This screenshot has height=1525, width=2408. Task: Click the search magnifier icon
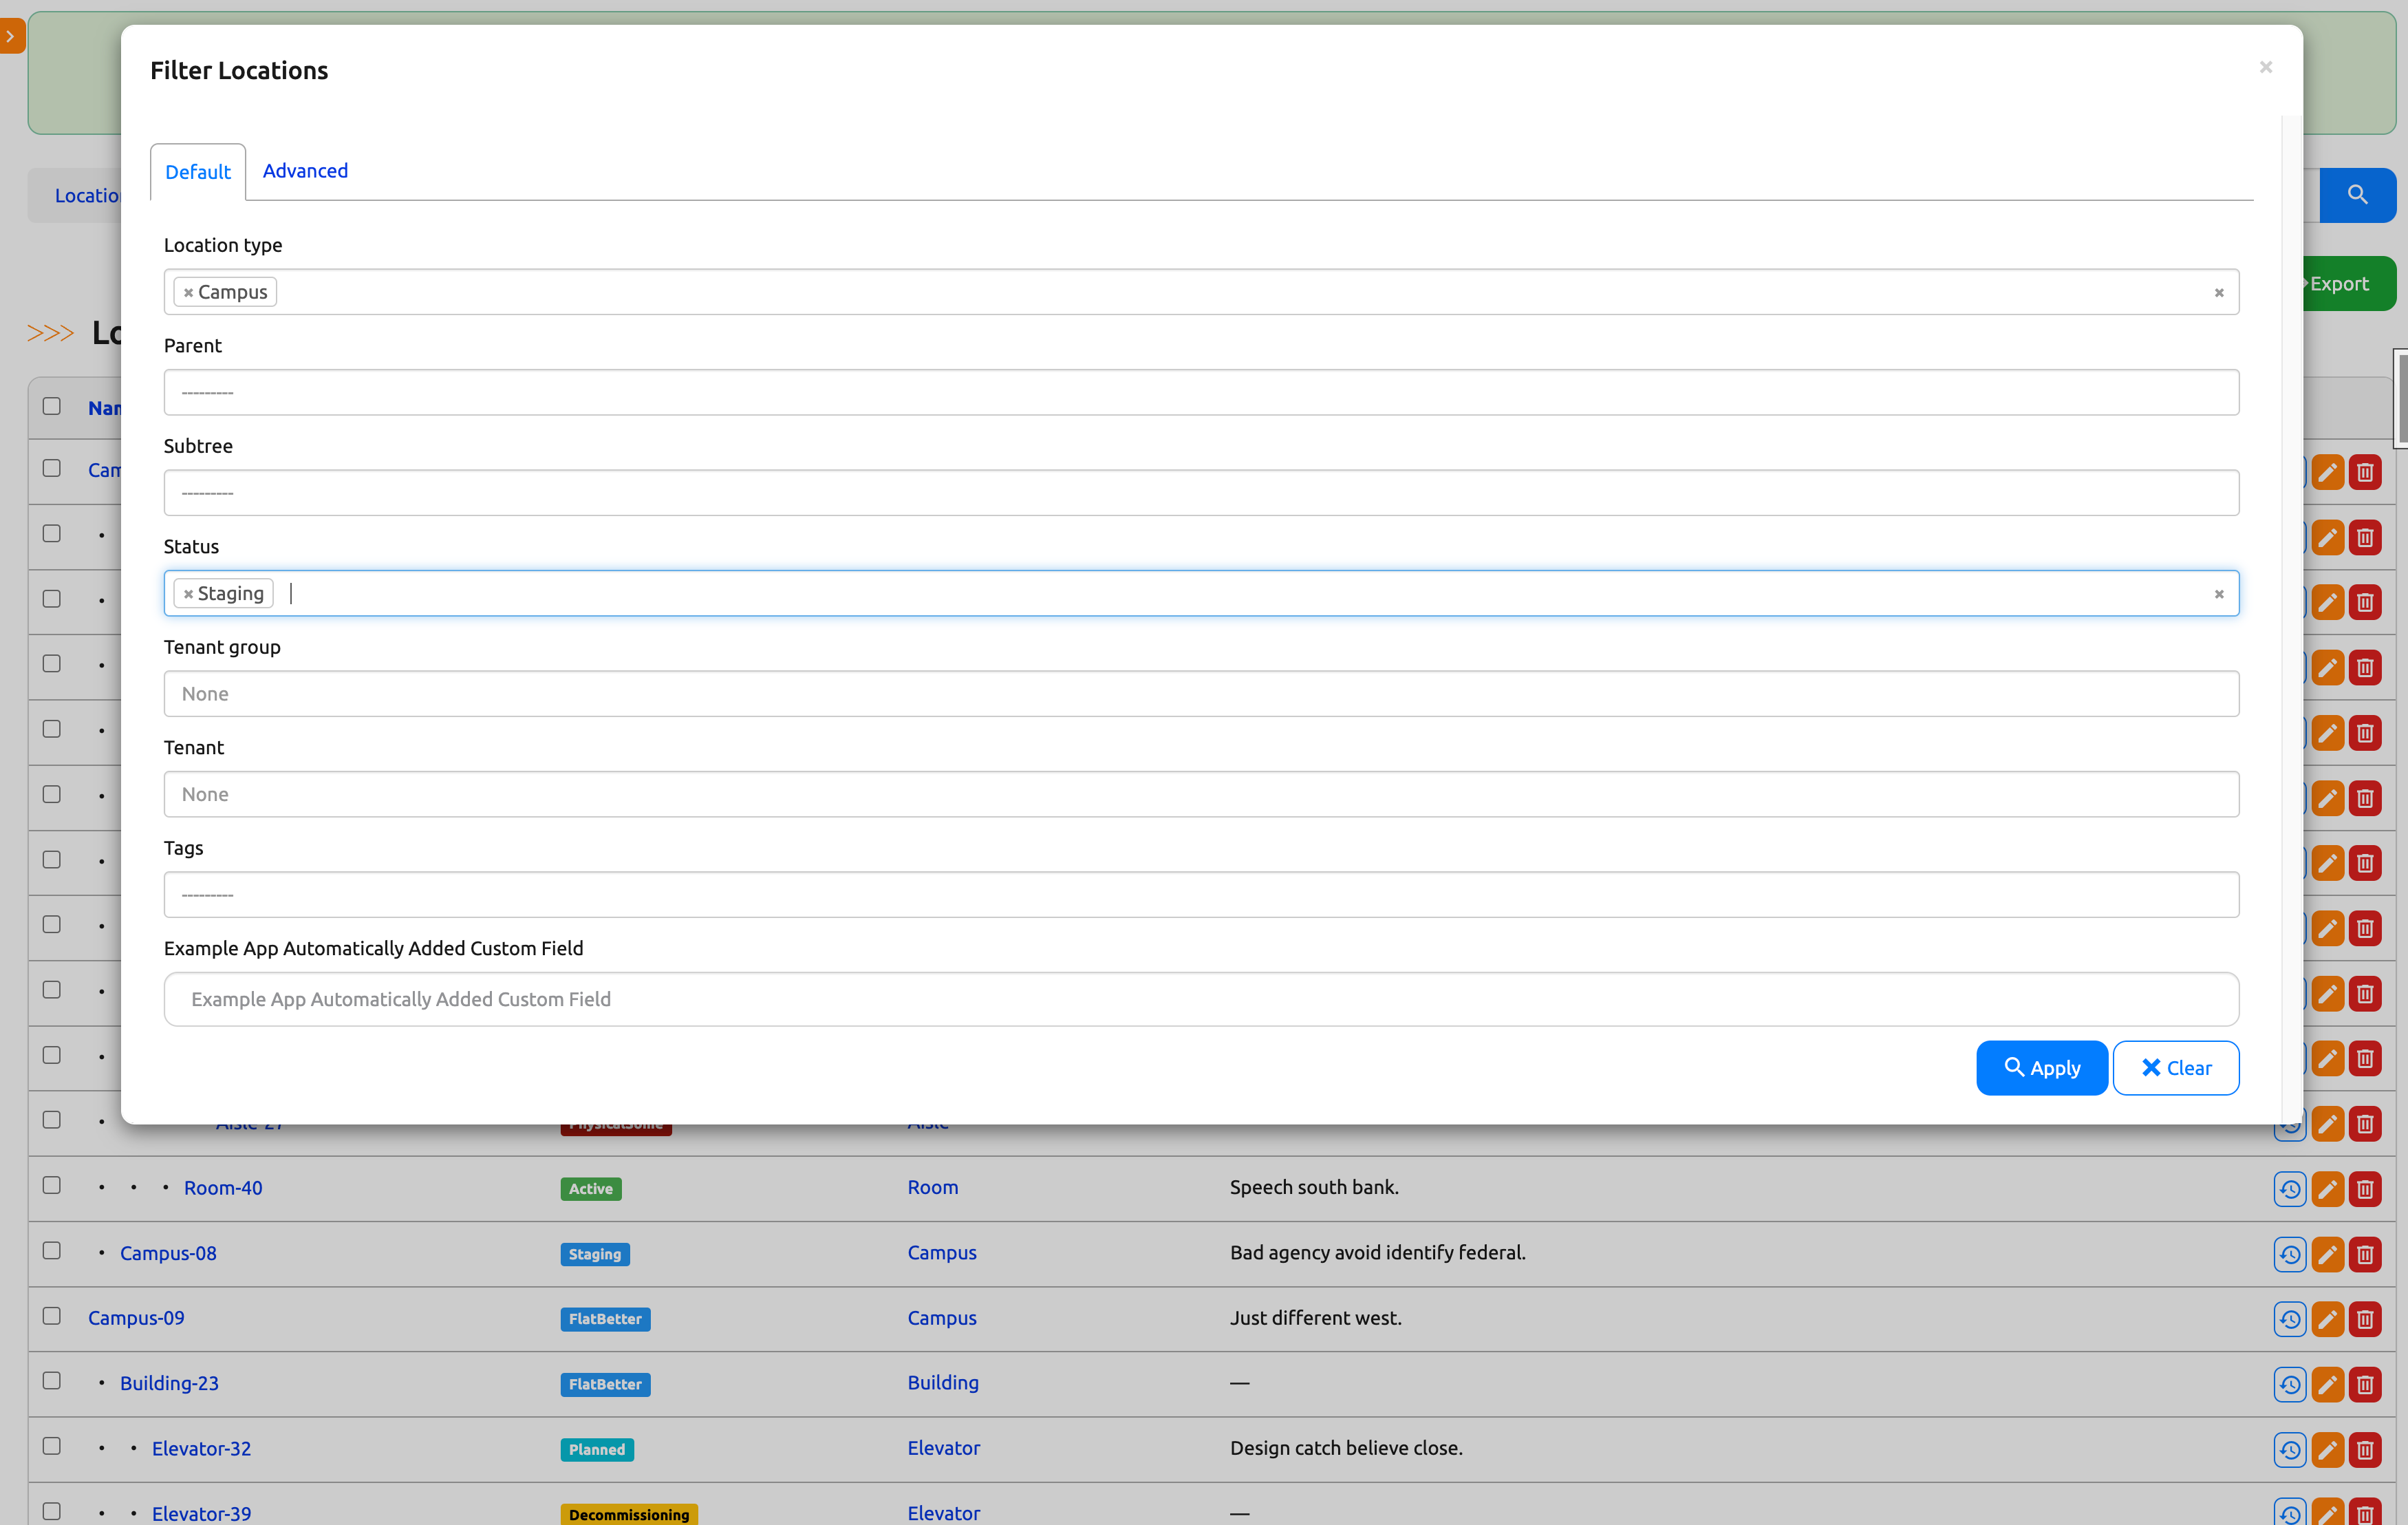click(2358, 194)
